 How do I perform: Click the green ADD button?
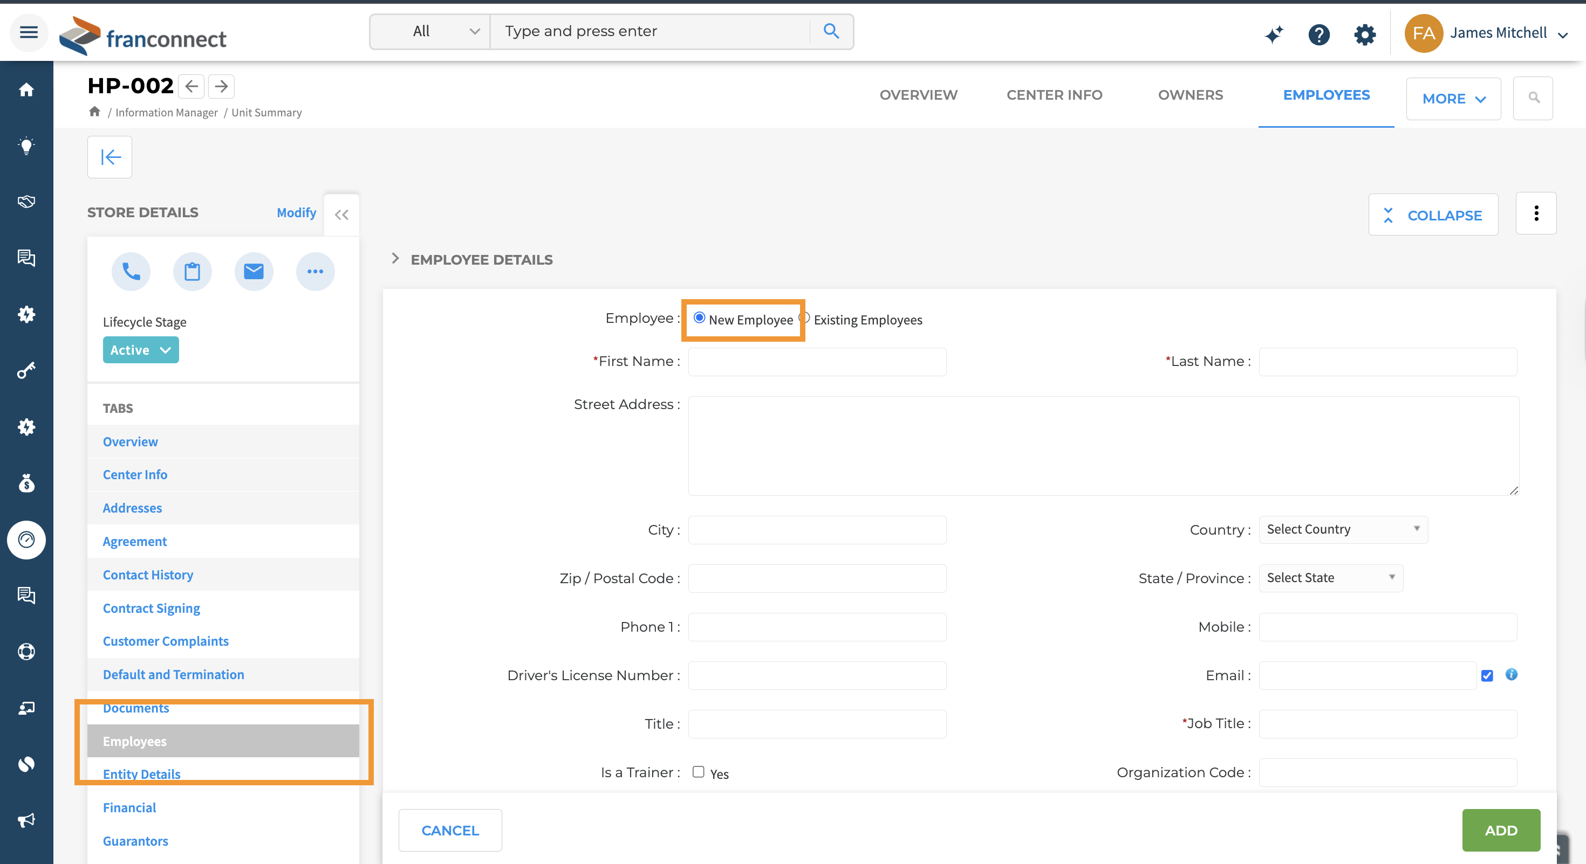(1500, 830)
